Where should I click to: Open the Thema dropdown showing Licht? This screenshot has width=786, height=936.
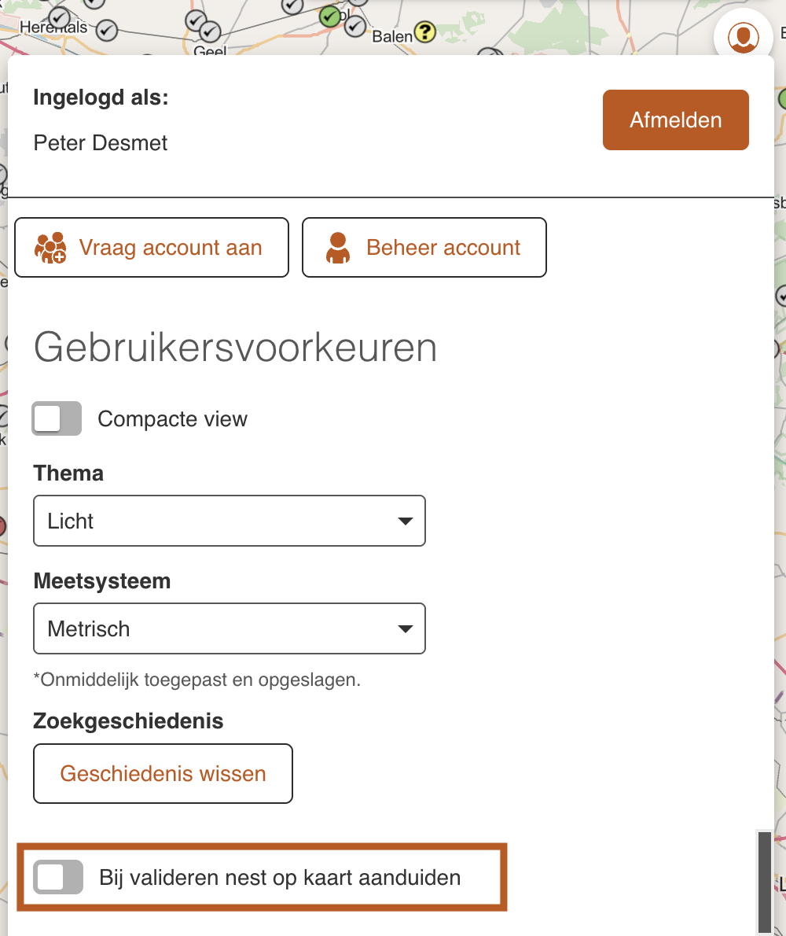(229, 521)
